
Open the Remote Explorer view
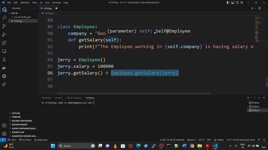pos(4,51)
